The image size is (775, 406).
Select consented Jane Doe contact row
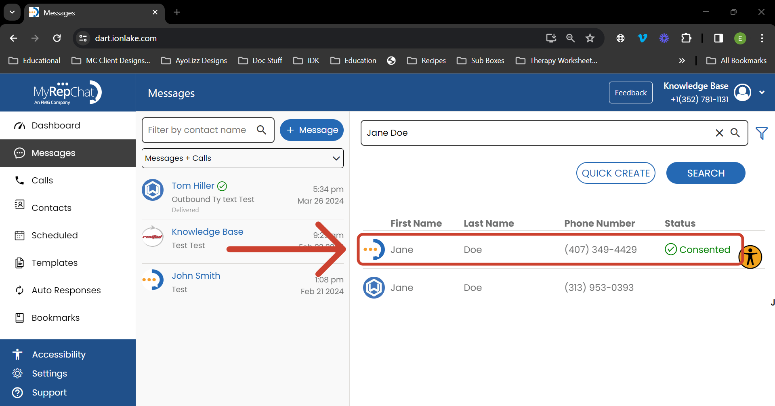pos(549,250)
